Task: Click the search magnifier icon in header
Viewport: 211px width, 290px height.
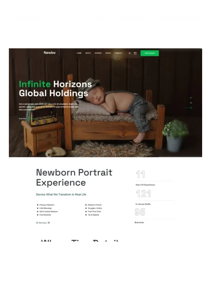Action: point(129,53)
